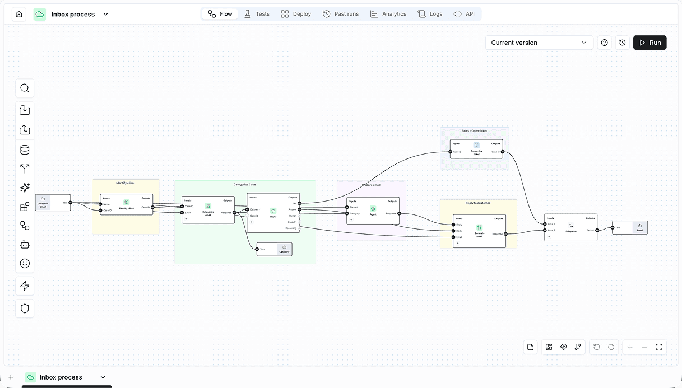Select the Create Jira ticket node
Viewport: 682px width, 388px height.
(x=476, y=148)
